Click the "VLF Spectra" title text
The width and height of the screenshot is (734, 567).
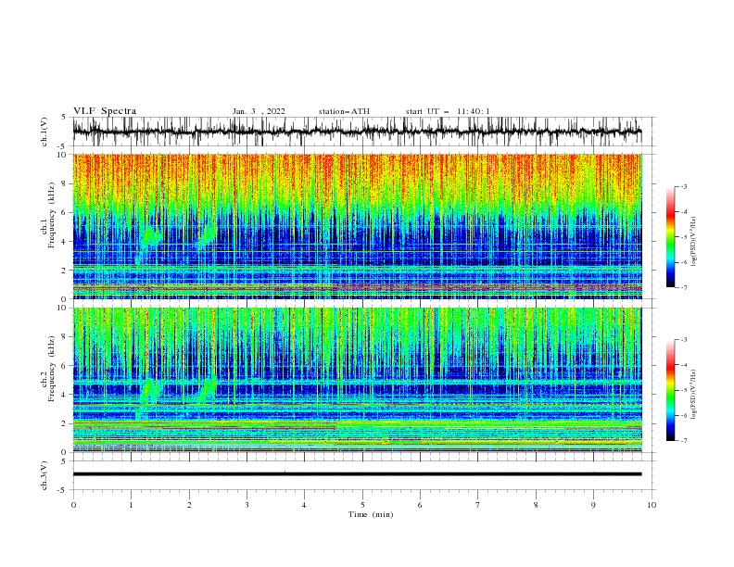105,111
